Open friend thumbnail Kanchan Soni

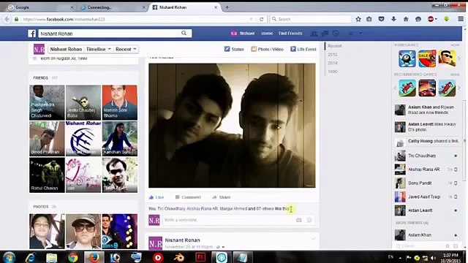click(x=120, y=139)
